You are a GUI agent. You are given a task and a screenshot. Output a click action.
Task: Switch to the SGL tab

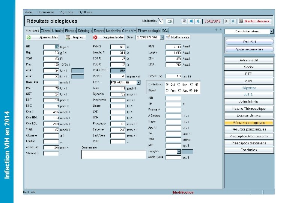pyautogui.click(x=165, y=30)
